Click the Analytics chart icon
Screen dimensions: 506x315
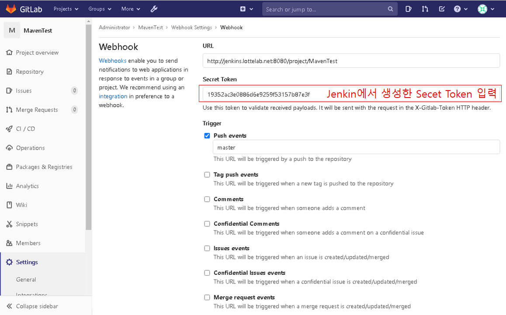9,186
